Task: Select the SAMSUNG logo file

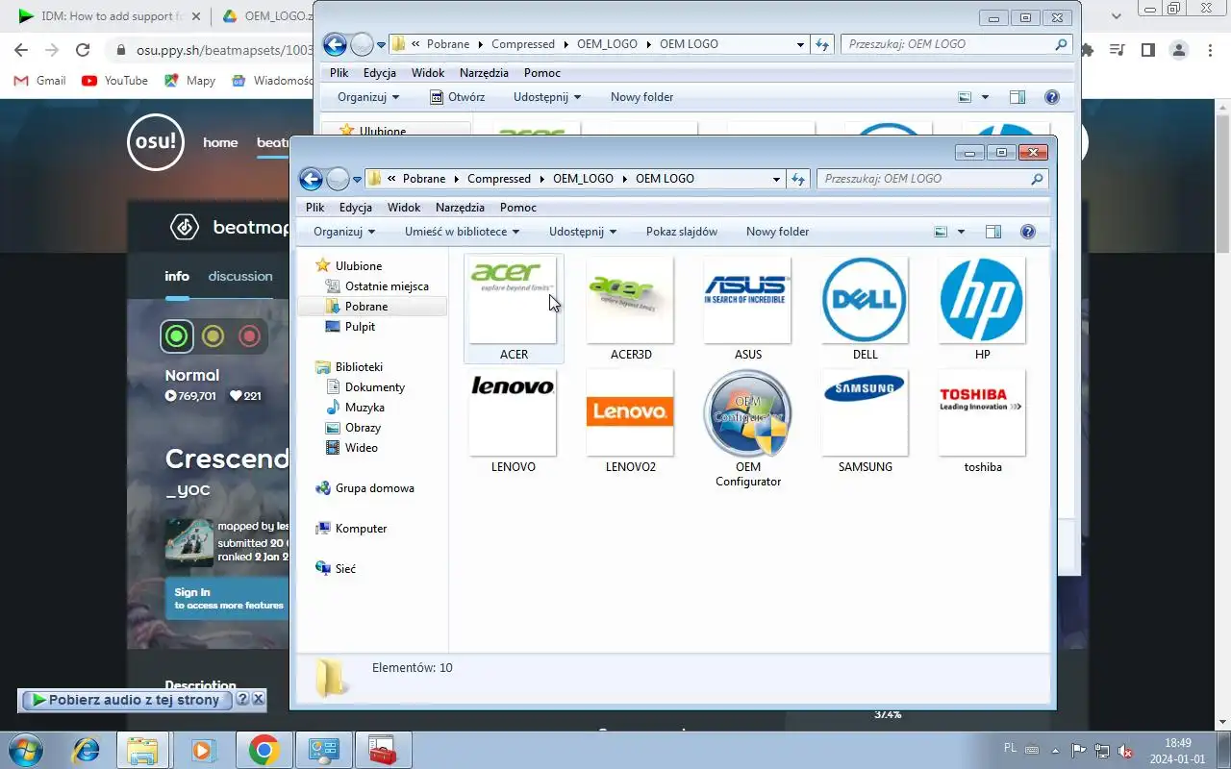Action: (x=865, y=421)
